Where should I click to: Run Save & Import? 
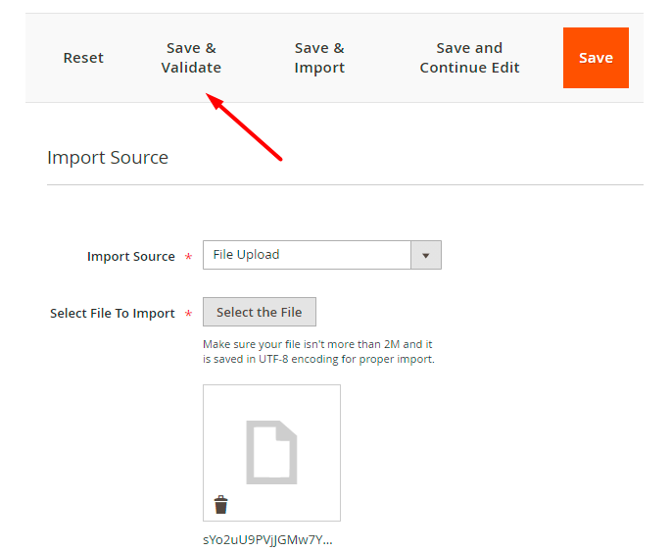pyautogui.click(x=319, y=58)
